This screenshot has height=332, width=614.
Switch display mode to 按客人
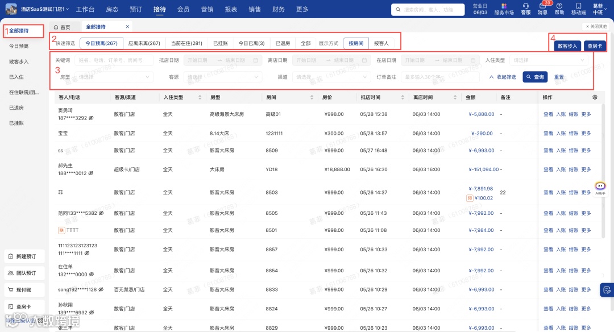pos(381,43)
